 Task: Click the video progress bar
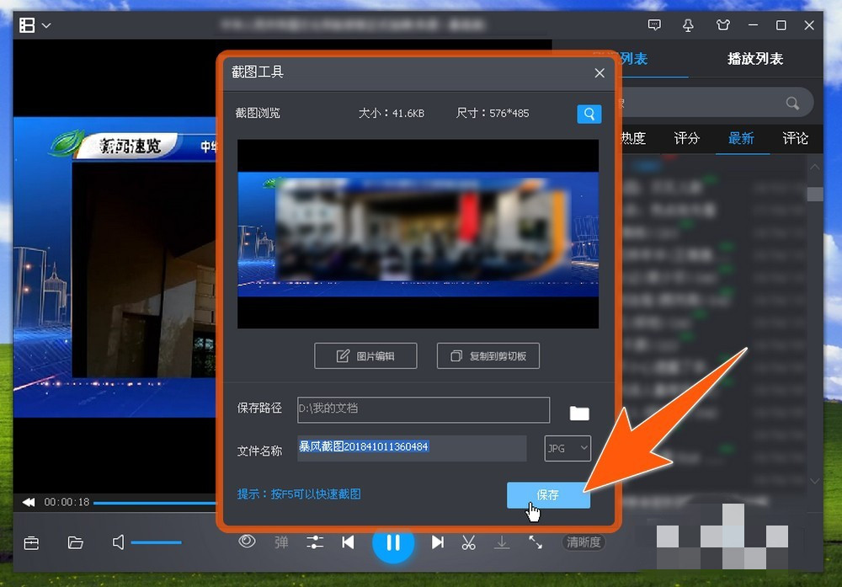pos(155,503)
